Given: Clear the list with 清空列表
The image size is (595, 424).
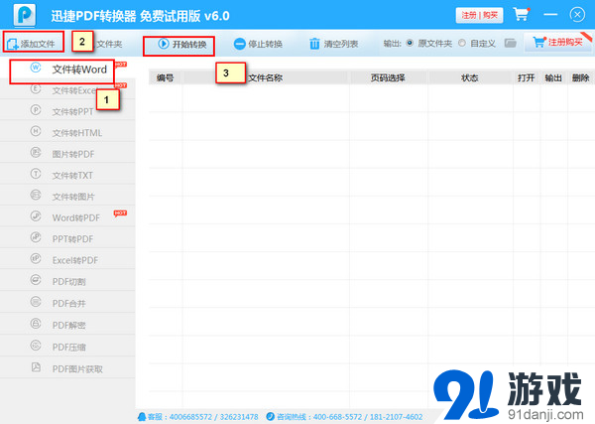Looking at the screenshot, I should click(334, 44).
